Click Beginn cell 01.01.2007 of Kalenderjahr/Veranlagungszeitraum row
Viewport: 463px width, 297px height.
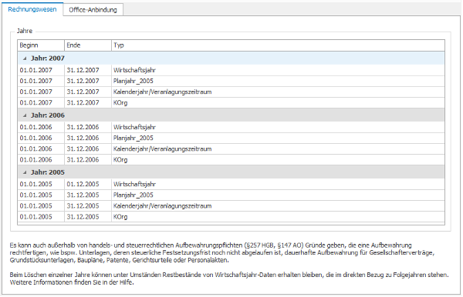coord(41,92)
